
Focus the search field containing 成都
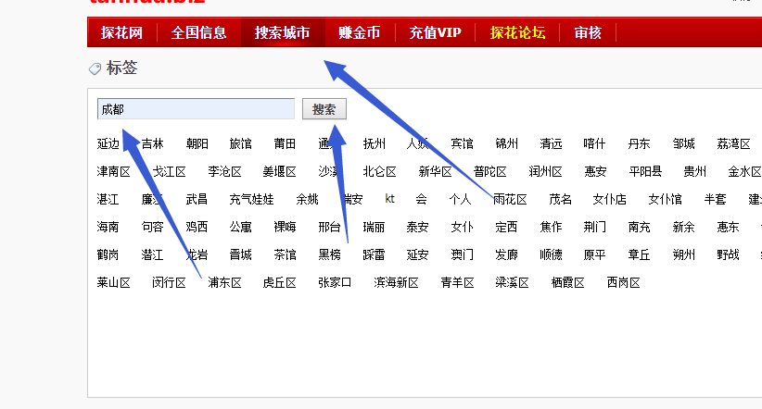(196, 109)
